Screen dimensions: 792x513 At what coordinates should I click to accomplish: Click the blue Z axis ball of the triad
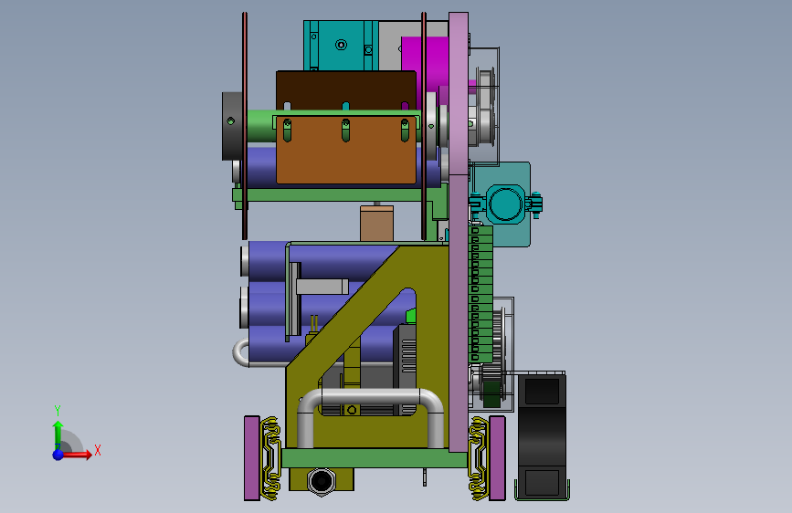58,455
